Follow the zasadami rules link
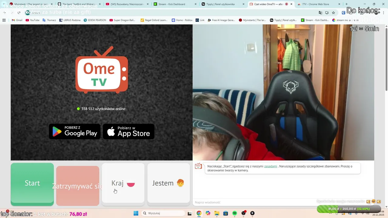Viewport: 388px width, 218px height. point(270,166)
